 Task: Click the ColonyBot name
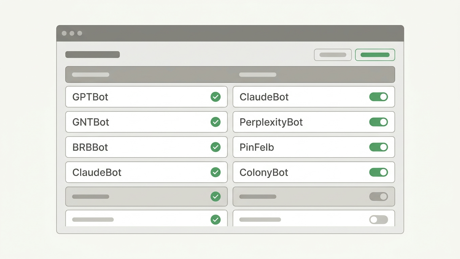(264, 173)
